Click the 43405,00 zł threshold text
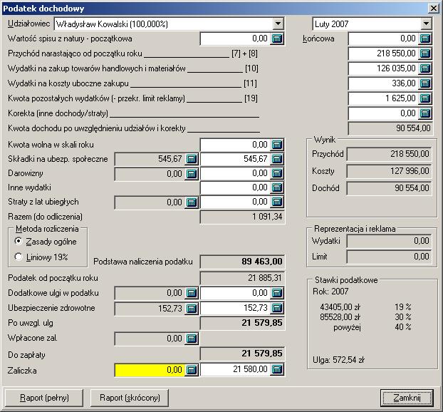The height and width of the screenshot is (412, 443). click(x=340, y=307)
